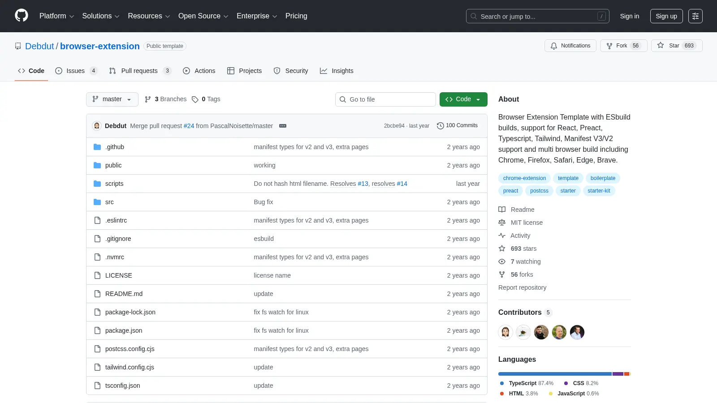Click the Go to file search field
Image resolution: width=717 pixels, height=403 pixels.
(385, 99)
